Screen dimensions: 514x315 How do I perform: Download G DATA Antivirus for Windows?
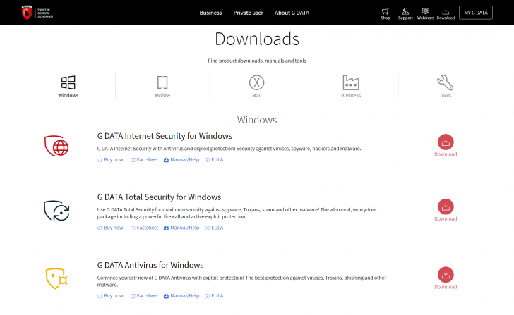click(446, 278)
